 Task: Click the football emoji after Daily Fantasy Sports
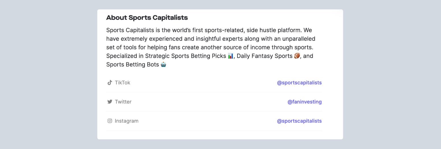[297, 56]
